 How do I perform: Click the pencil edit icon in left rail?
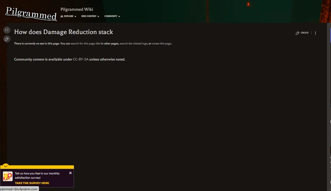point(7,39)
